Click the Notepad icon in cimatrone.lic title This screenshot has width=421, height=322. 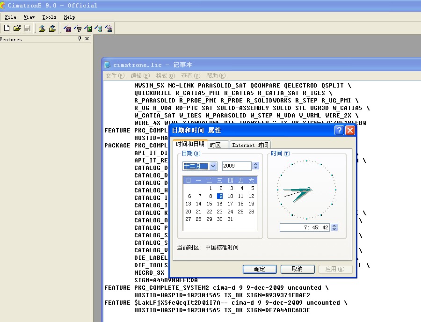tap(107, 65)
